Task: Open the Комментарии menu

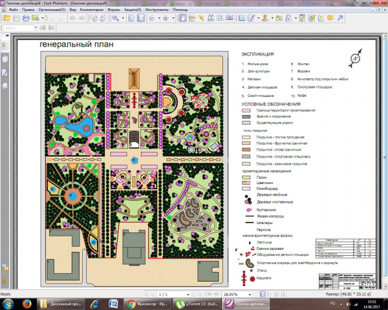Action: pos(92,10)
